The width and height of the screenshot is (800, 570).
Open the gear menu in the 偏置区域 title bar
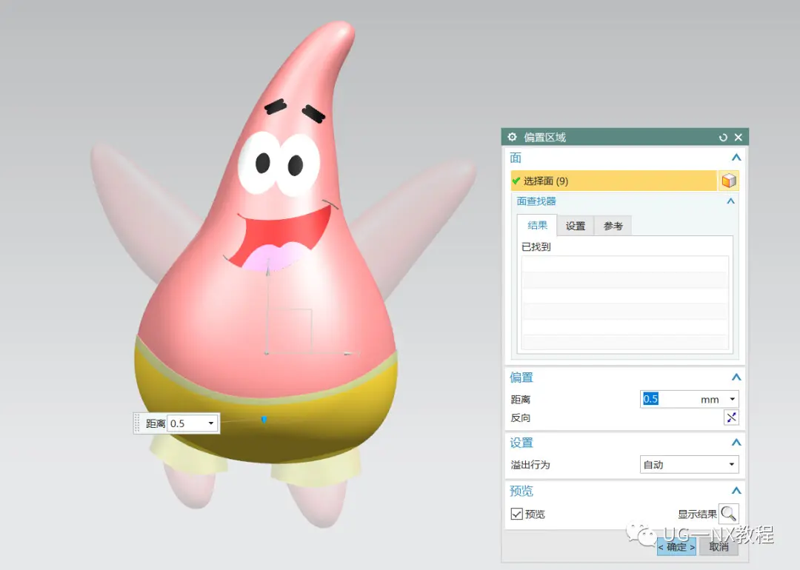[513, 137]
